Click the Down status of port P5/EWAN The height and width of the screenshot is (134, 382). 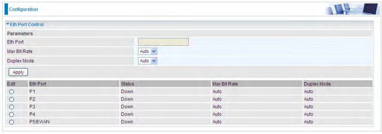coord(127,121)
